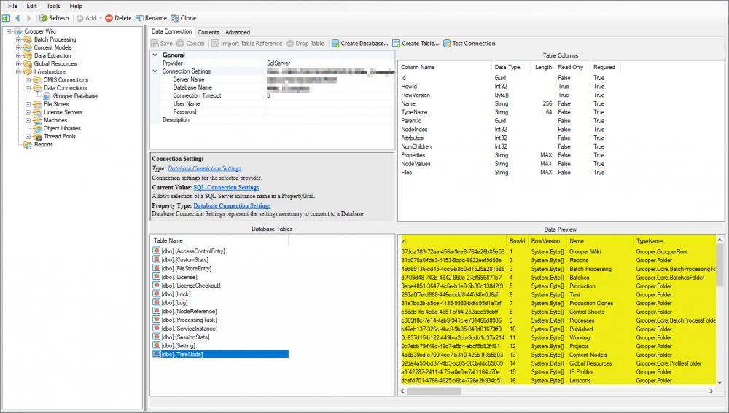
Task: Click the Refresh toolbar icon
Action: (44, 18)
